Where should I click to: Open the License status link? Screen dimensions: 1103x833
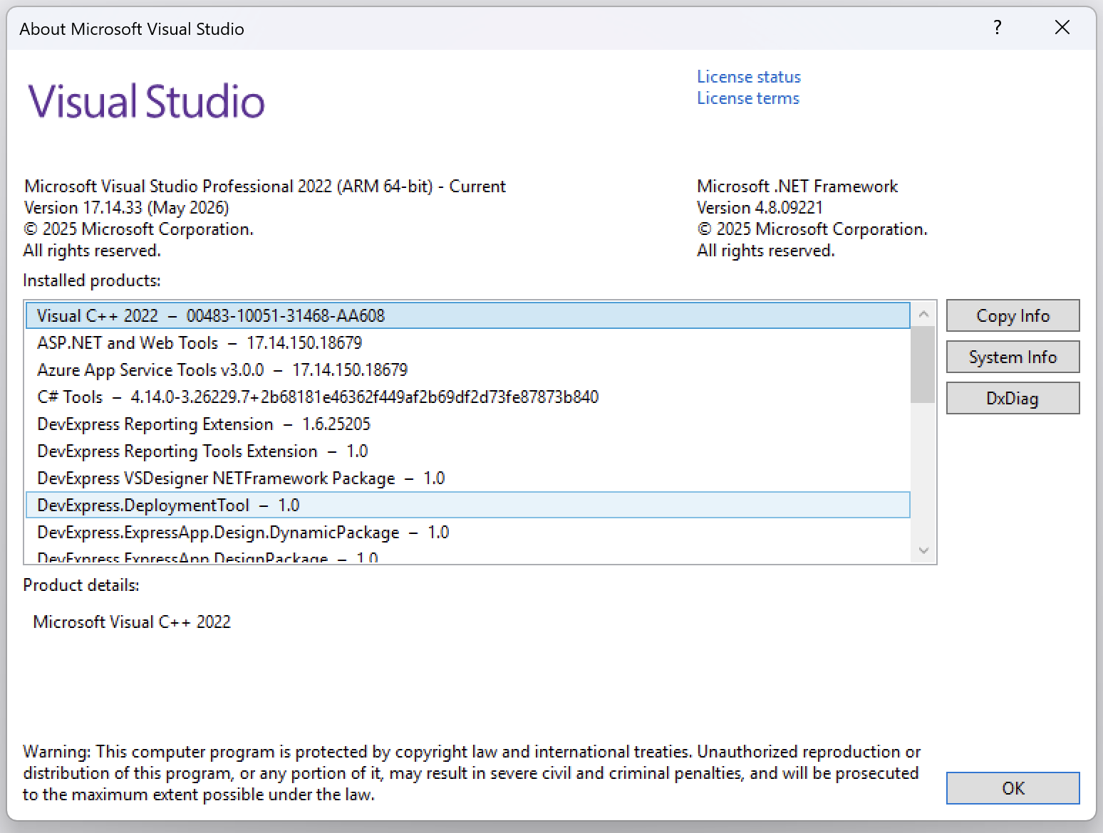point(748,76)
